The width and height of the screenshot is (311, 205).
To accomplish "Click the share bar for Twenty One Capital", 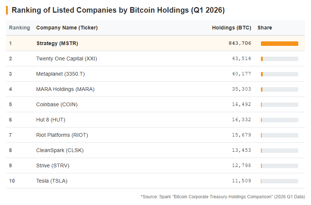I will tap(280, 59).
